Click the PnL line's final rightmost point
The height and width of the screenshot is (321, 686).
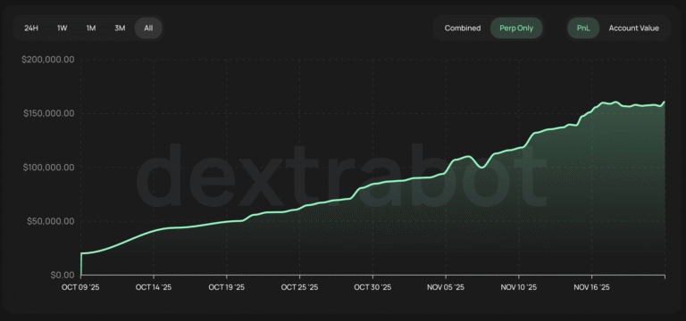(665, 102)
